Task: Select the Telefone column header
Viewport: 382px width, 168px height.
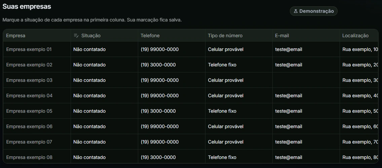Action: 150,36
